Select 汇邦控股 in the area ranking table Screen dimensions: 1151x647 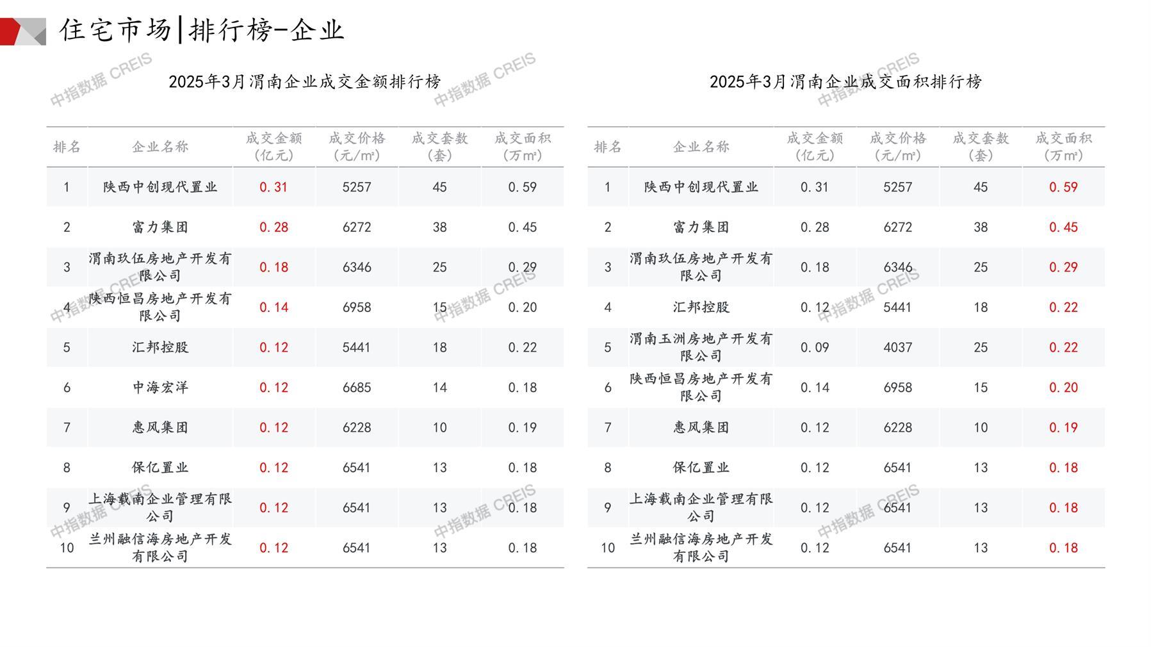(x=701, y=307)
